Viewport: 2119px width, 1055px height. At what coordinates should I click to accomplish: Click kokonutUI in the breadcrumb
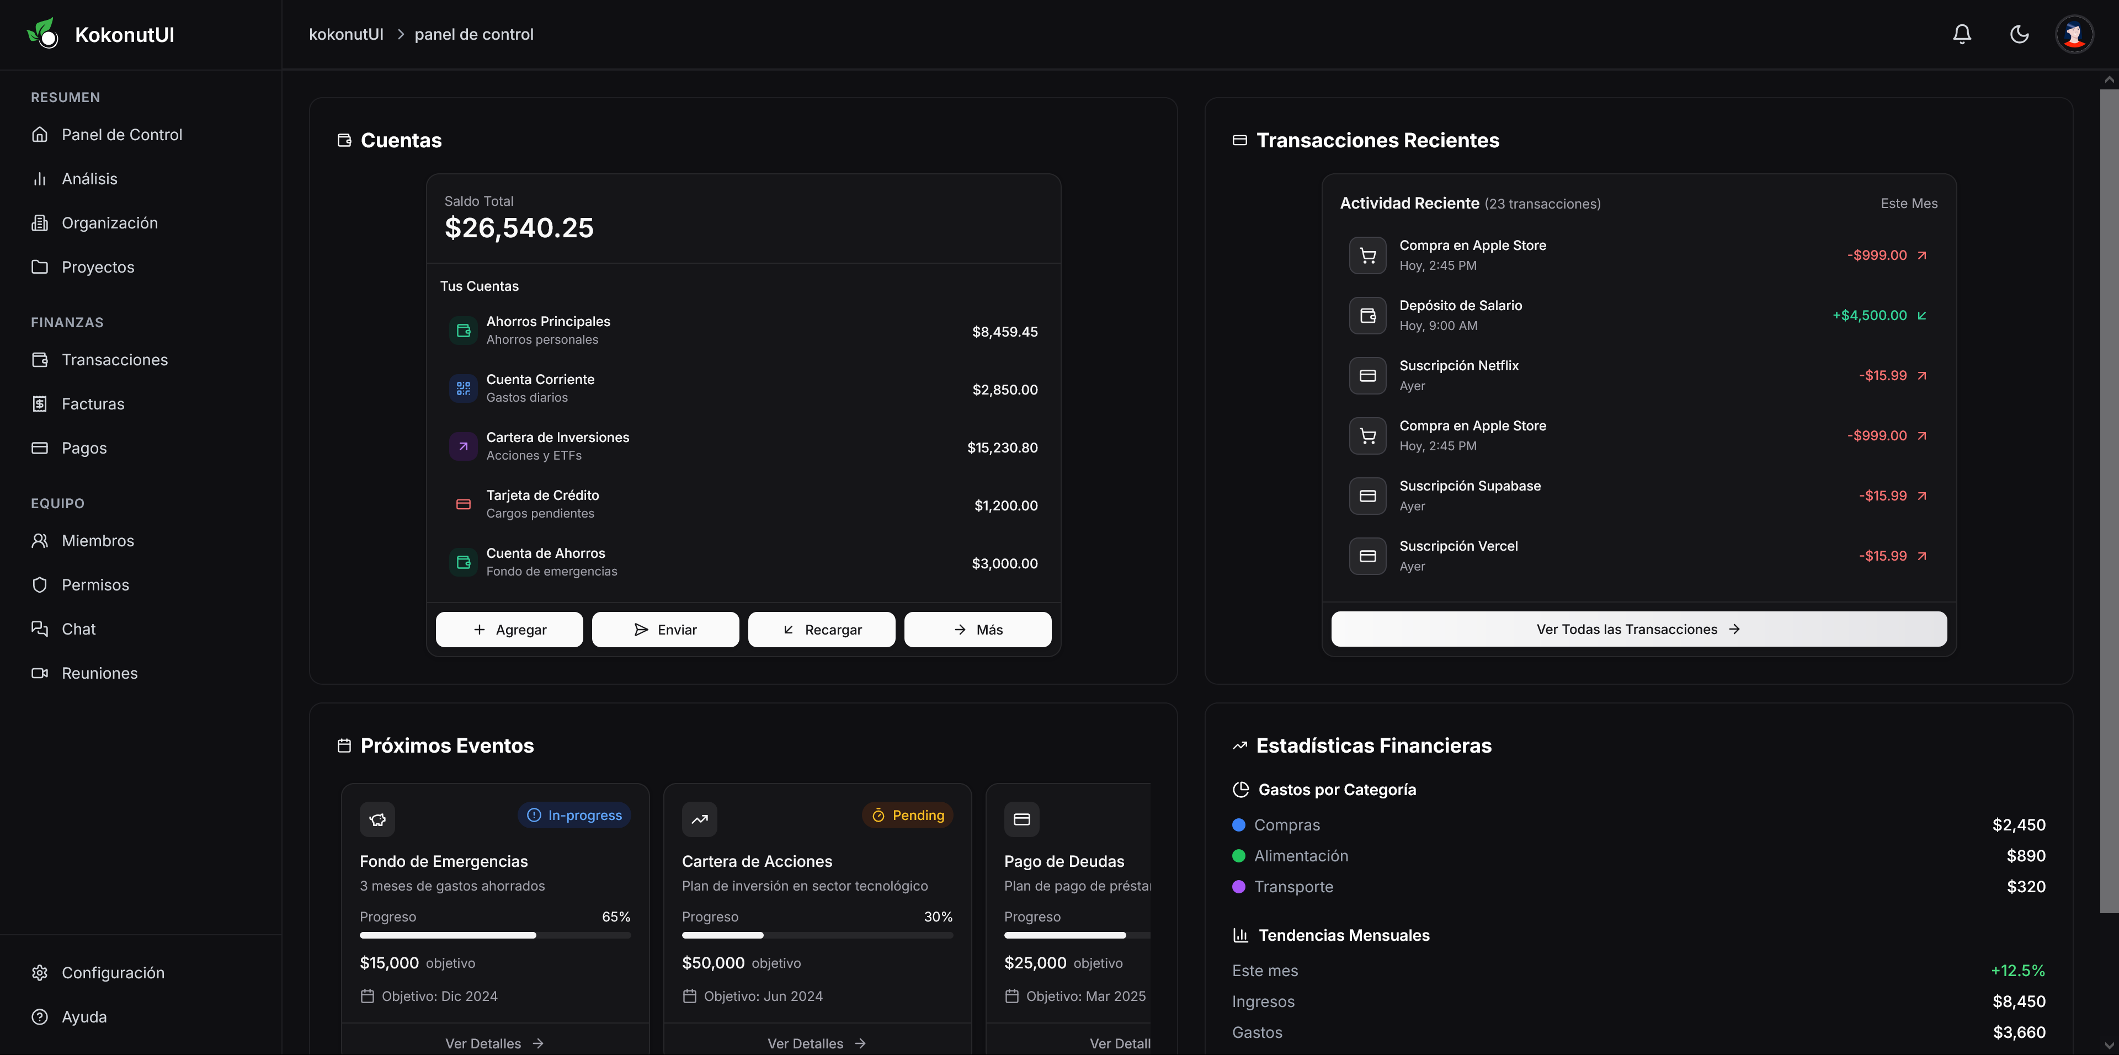[x=345, y=35]
